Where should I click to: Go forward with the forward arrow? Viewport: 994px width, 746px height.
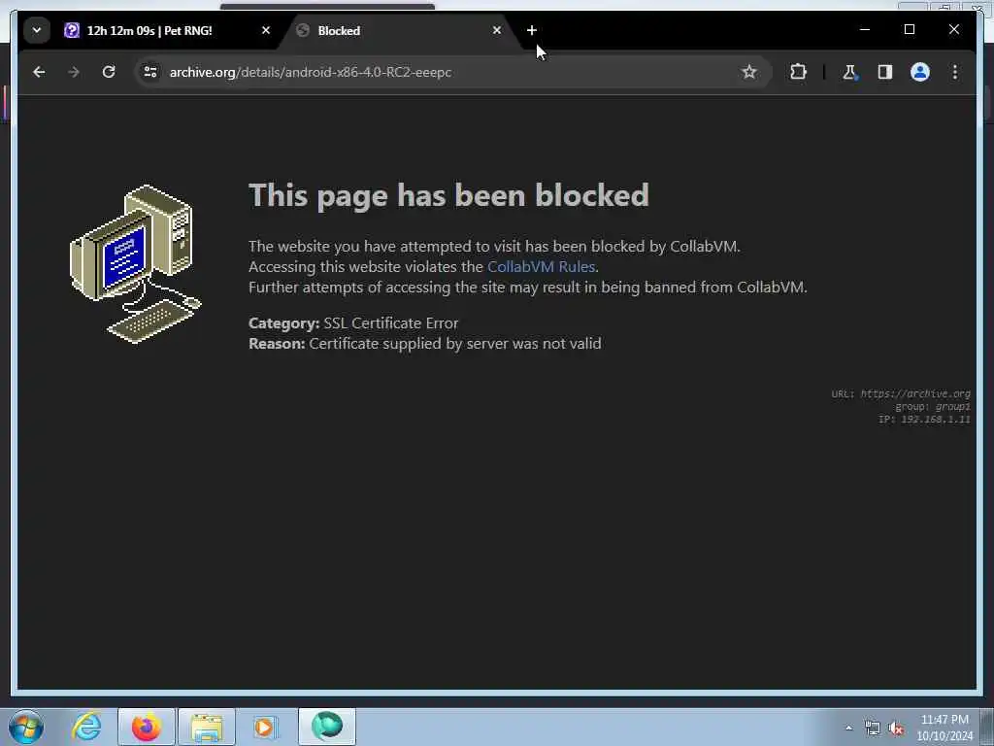(x=74, y=72)
